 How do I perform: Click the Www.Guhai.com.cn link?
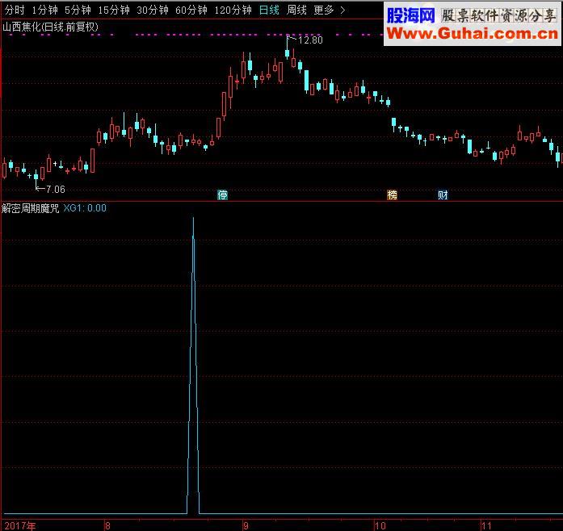[473, 34]
